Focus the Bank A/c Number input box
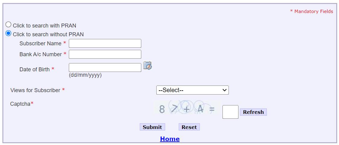The height and width of the screenshot is (145, 339). pos(105,54)
